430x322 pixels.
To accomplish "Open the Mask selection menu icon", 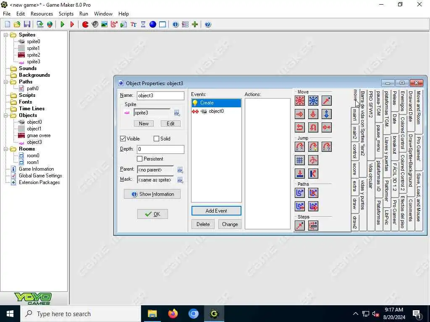I will click(180, 180).
